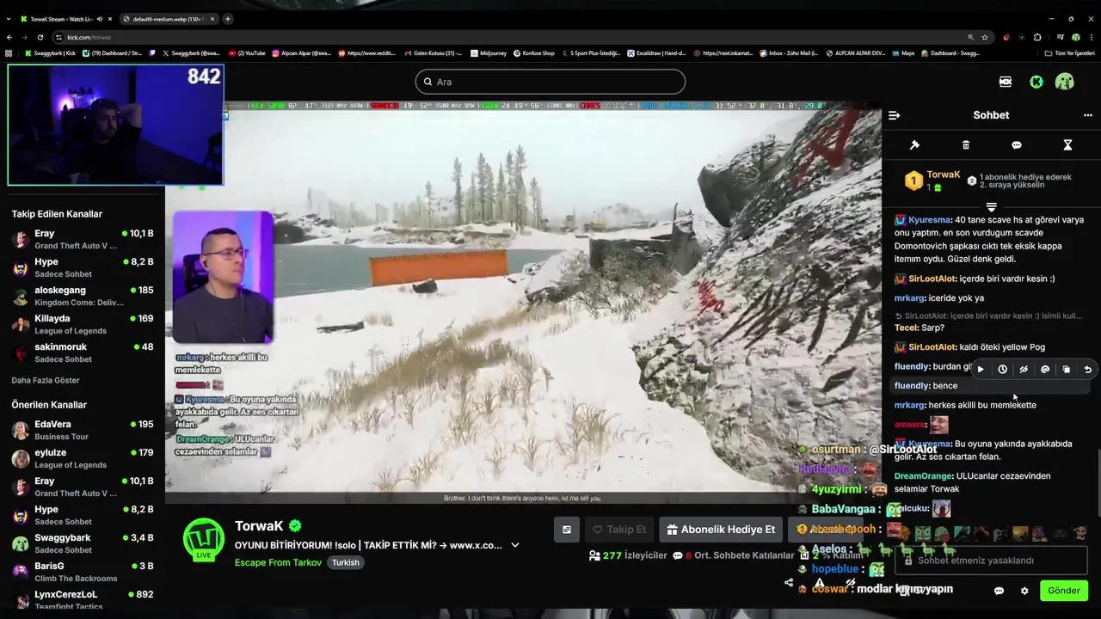Open the Chrome apps grid in bookmarks bar
1101x619 pixels.
[9, 53]
